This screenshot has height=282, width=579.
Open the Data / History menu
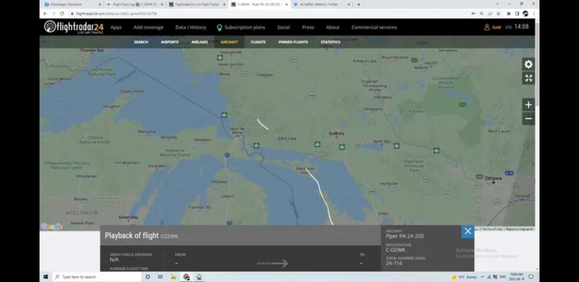(191, 27)
